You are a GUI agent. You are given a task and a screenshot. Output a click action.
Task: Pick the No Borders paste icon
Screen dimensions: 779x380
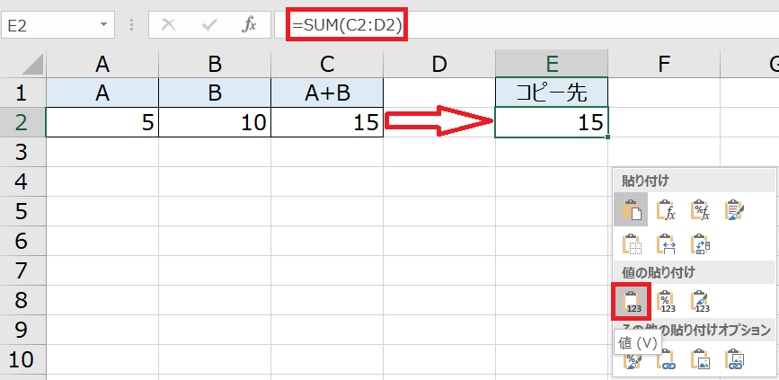coord(632,243)
